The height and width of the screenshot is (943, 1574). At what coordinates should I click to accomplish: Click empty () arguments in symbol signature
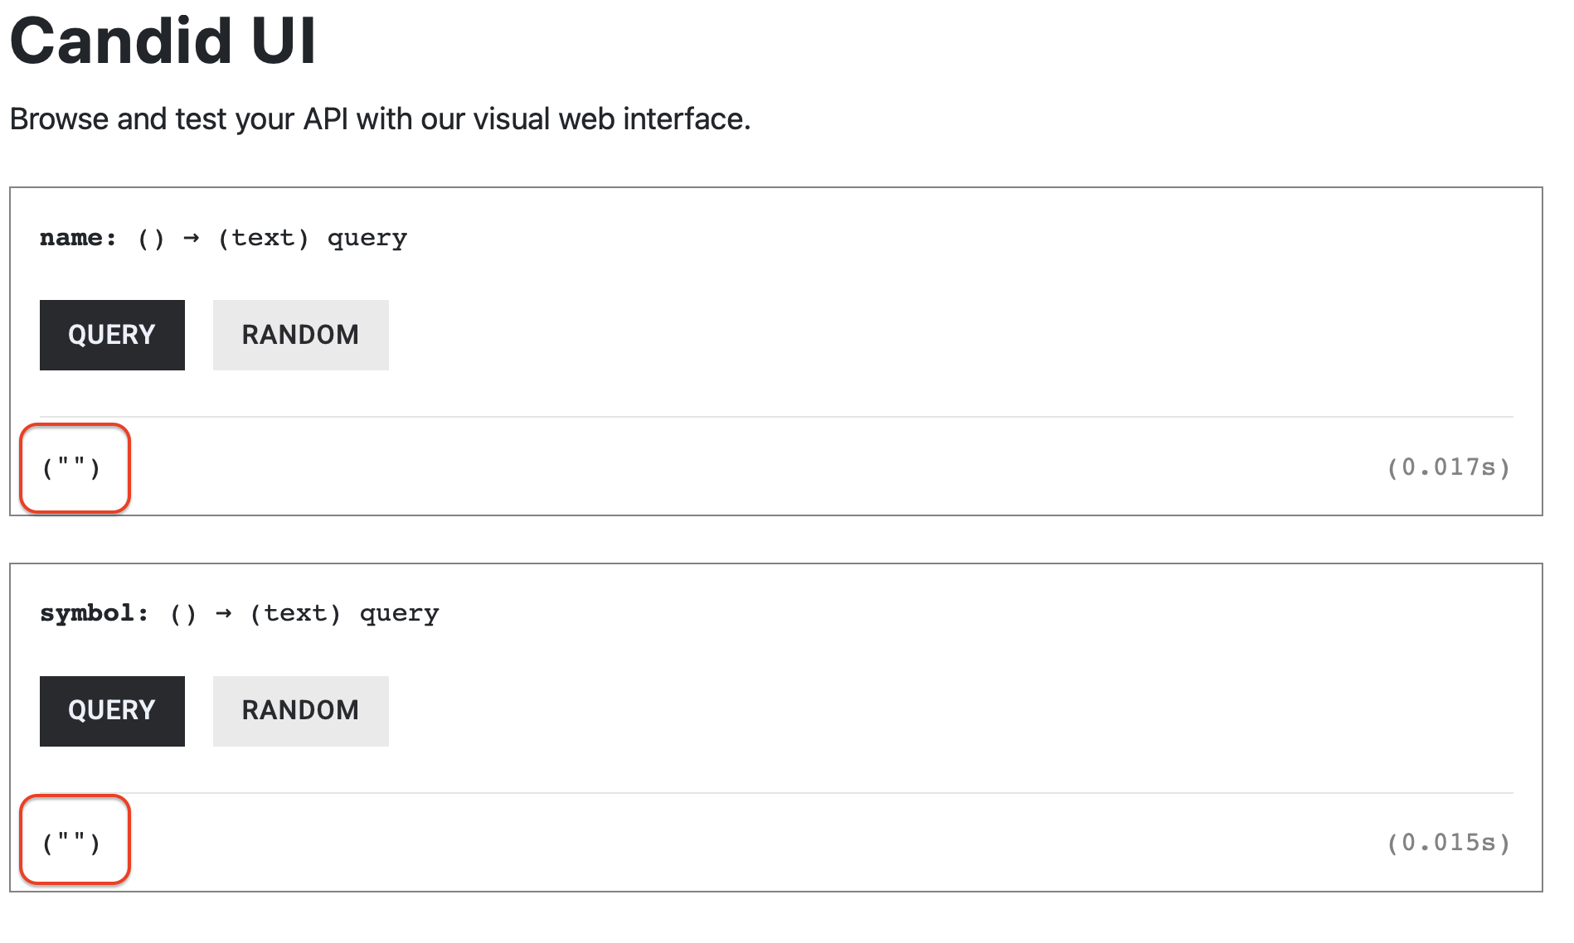point(183,614)
